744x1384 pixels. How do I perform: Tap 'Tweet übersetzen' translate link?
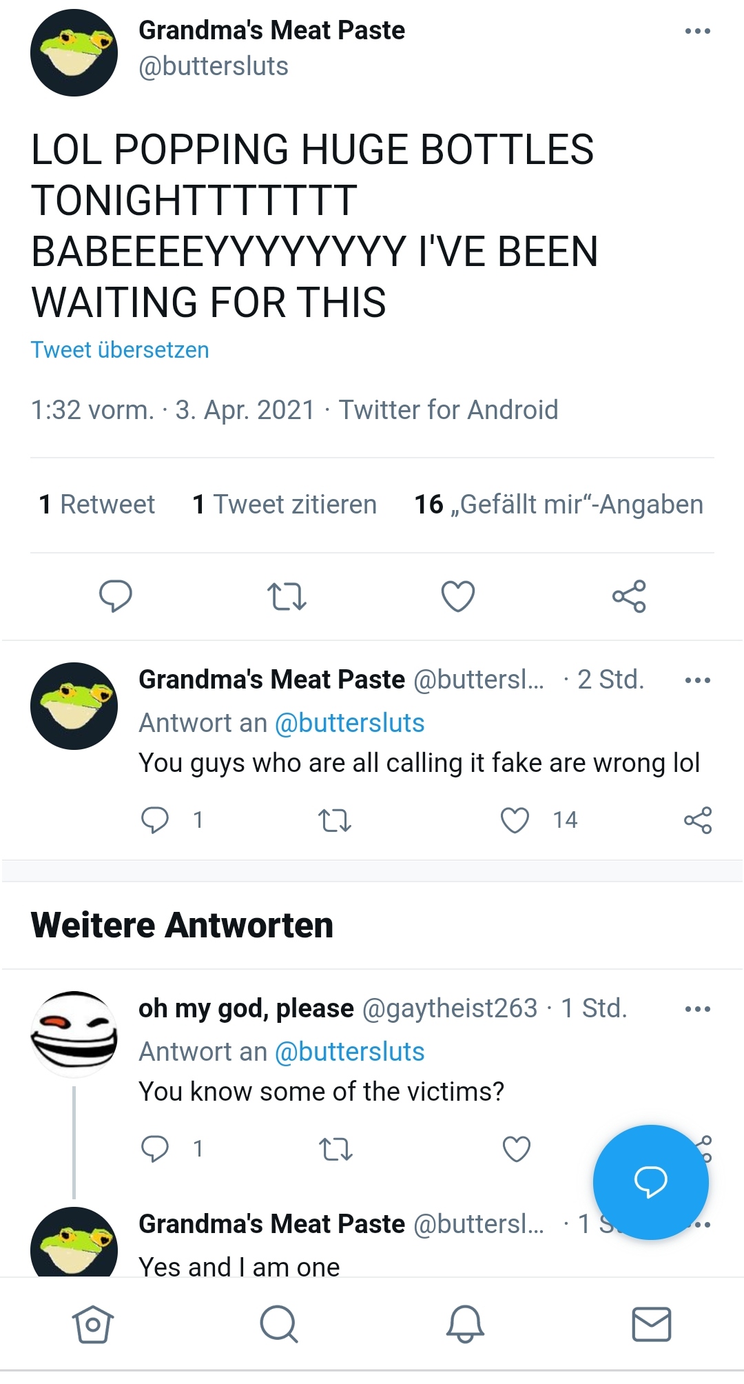click(x=120, y=350)
